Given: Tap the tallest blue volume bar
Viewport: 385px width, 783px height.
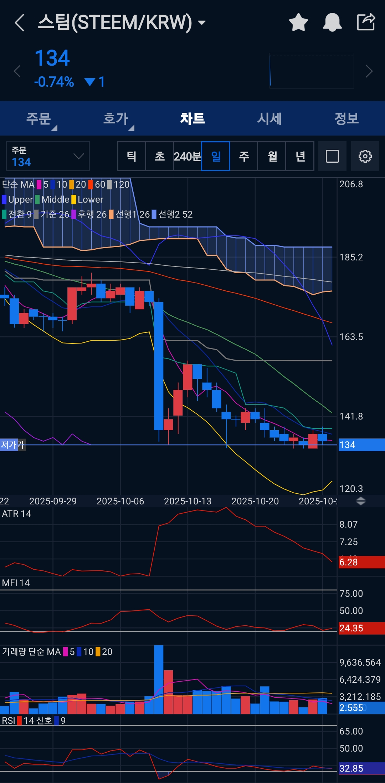Looking at the screenshot, I should click(x=159, y=679).
